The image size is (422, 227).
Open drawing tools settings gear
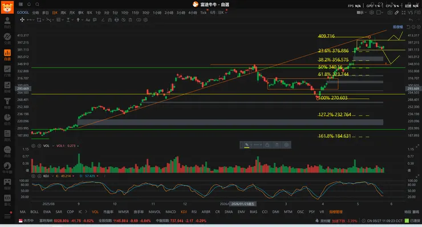145,20
